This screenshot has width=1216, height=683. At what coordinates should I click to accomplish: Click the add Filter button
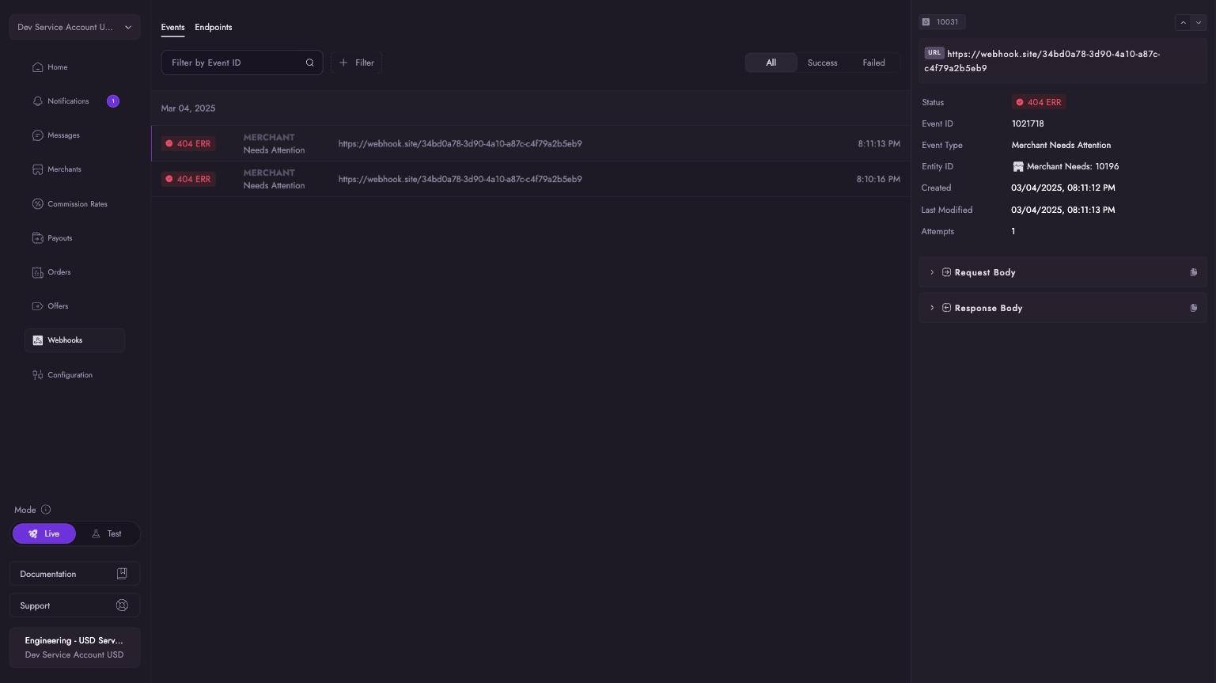pyautogui.click(x=357, y=63)
